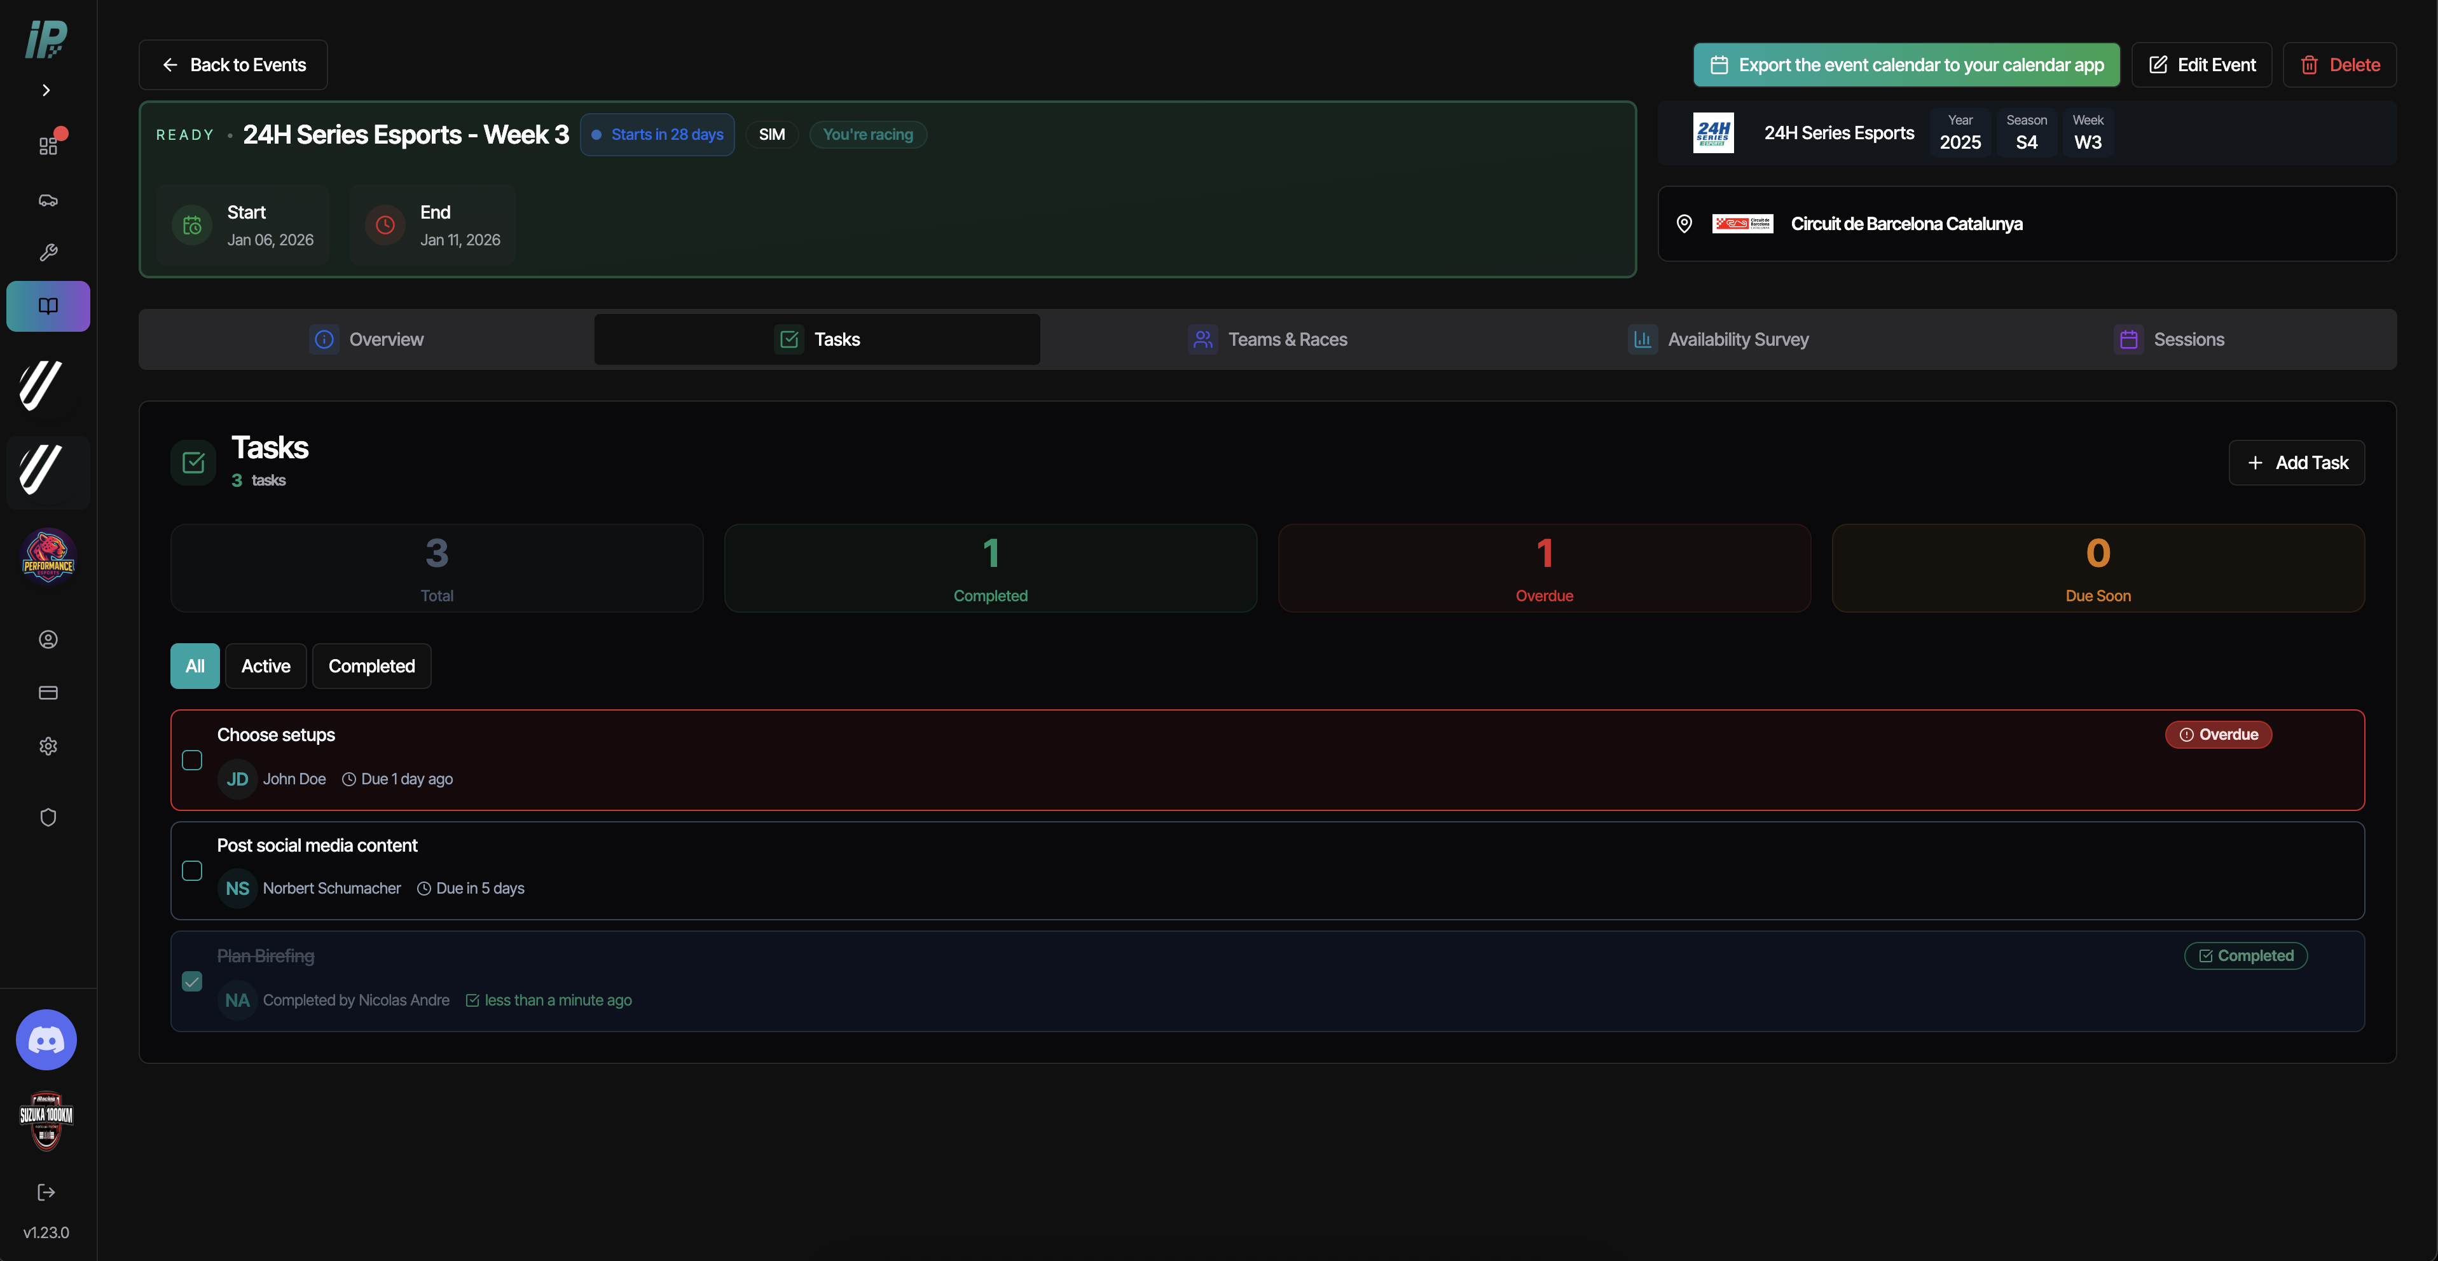Check off the Choose setups task
This screenshot has height=1261, width=2438.
click(x=192, y=761)
